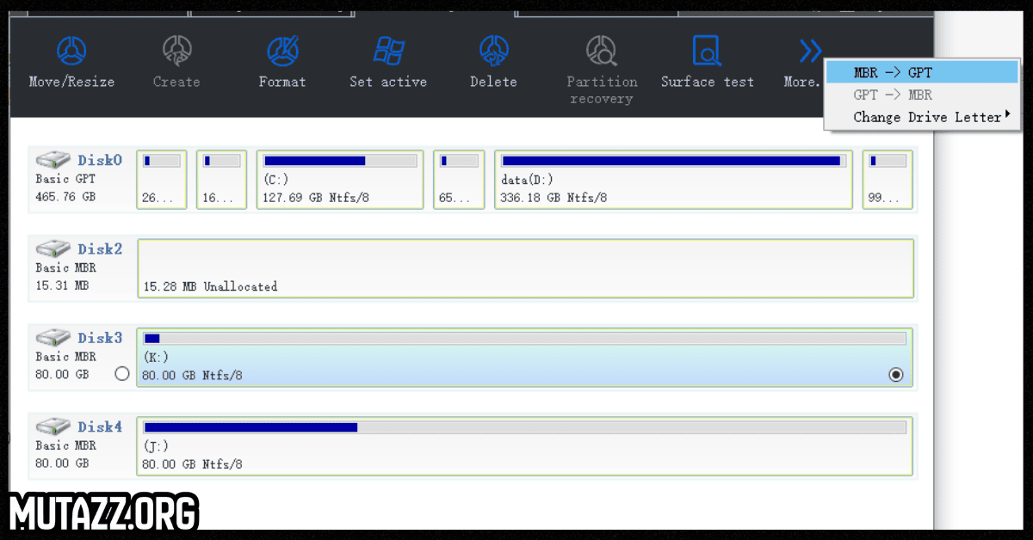
Task: Choose MBR -> GPT from the menu
Action: (x=893, y=73)
